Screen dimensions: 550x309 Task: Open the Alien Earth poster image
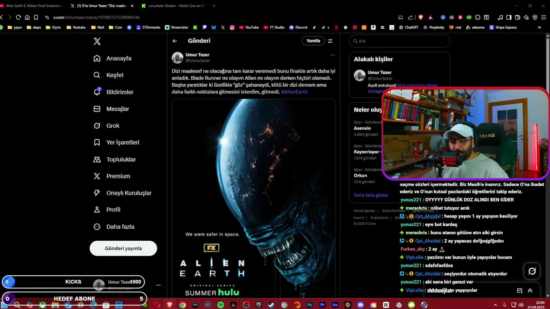254,198
